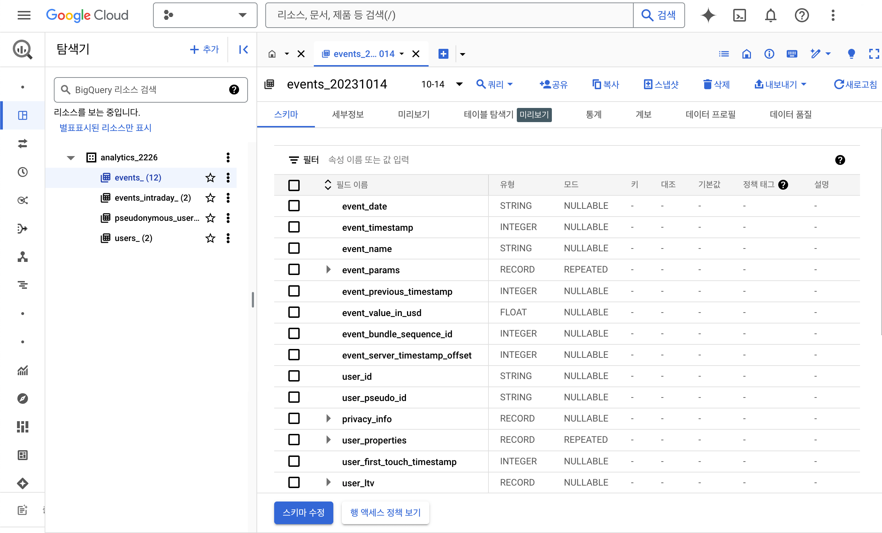Click the policy tag help icon
Image resolution: width=882 pixels, height=533 pixels.
(783, 185)
